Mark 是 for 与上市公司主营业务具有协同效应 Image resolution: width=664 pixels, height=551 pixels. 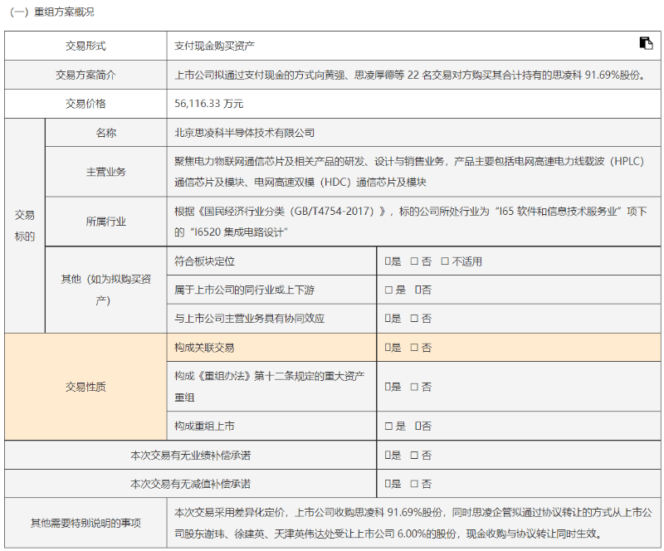pos(388,318)
